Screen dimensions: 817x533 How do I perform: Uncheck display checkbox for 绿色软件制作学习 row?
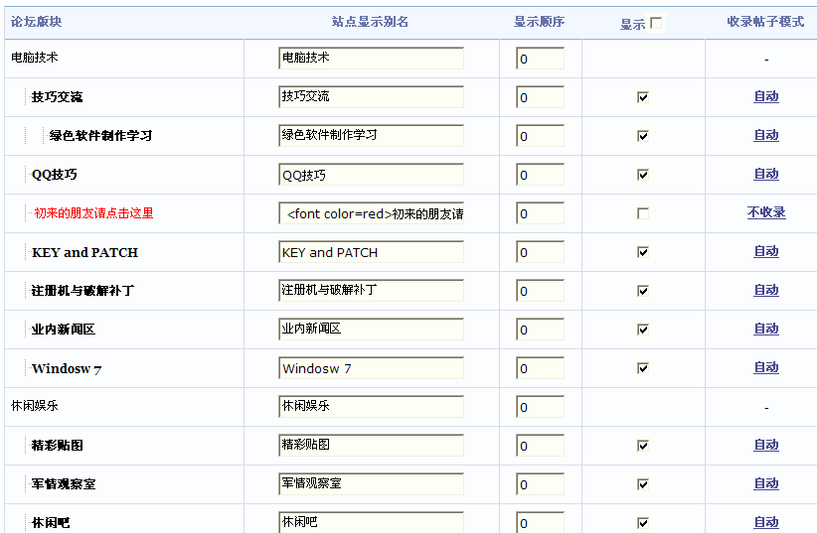coord(643,136)
